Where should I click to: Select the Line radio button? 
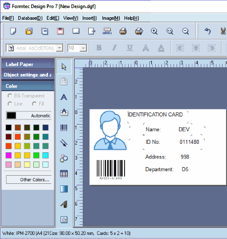point(10,104)
